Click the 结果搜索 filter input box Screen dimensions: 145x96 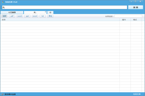pyautogui.click(x=128, y=16)
